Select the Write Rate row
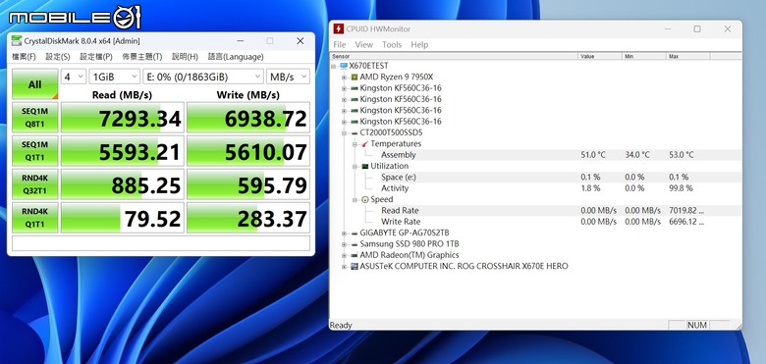 [536, 222]
